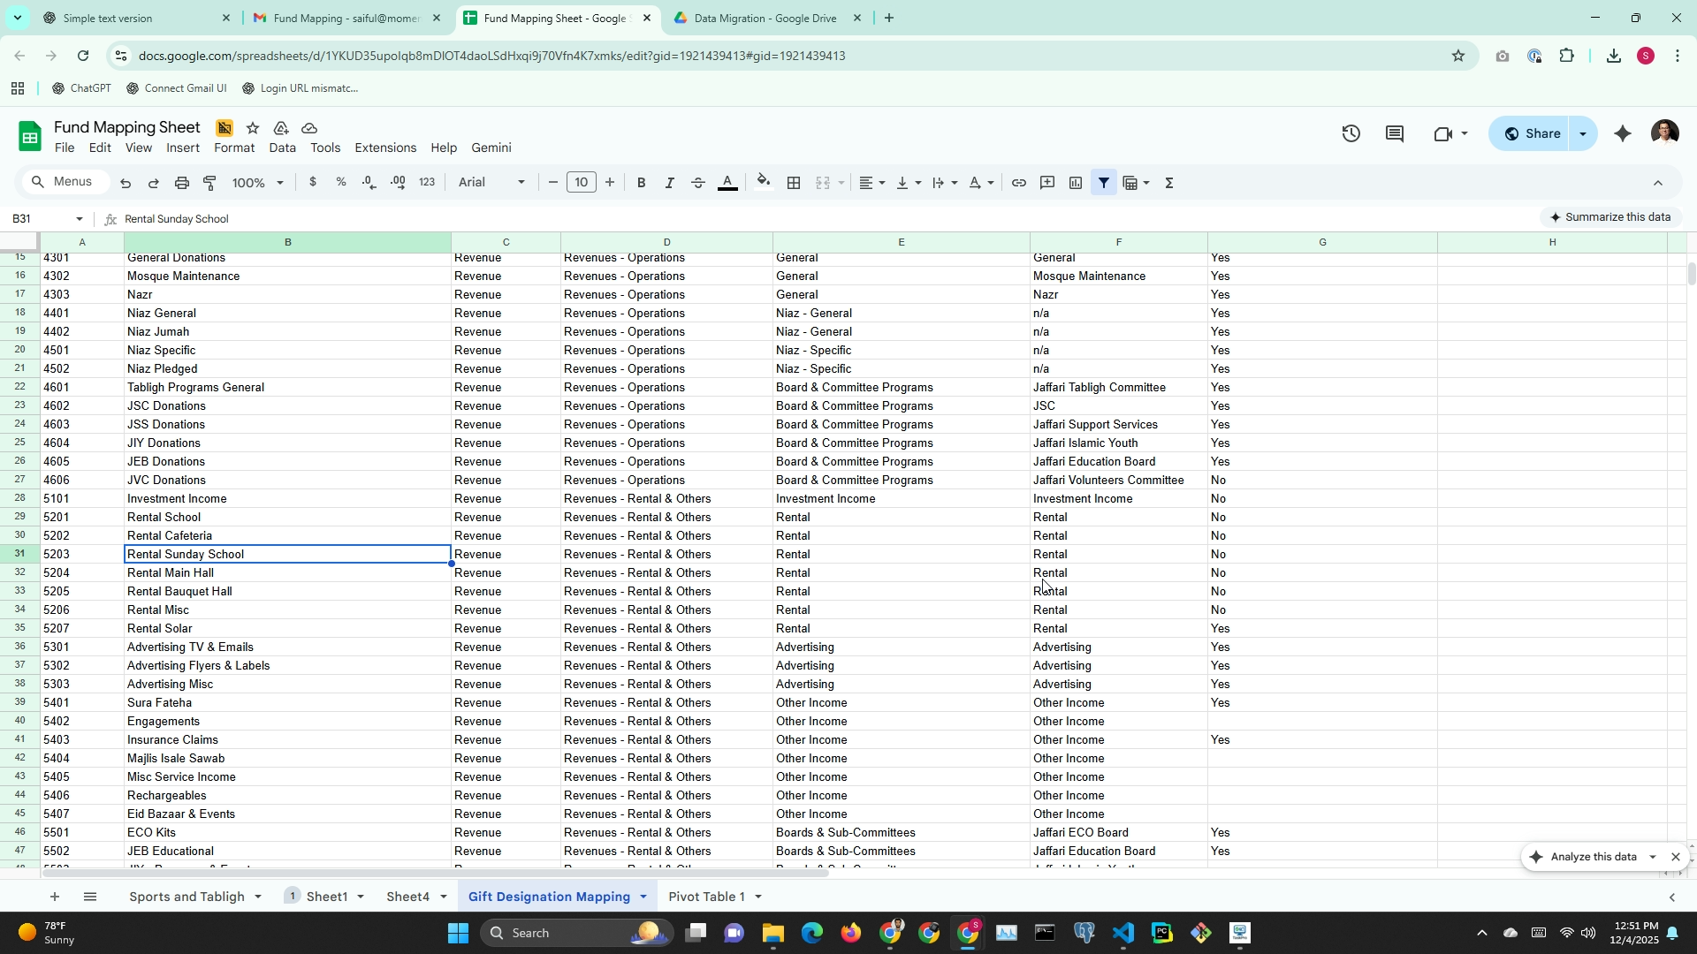This screenshot has width=1697, height=954.
Task: Switch to the Pivot Table 1 sheet
Action: (706, 897)
